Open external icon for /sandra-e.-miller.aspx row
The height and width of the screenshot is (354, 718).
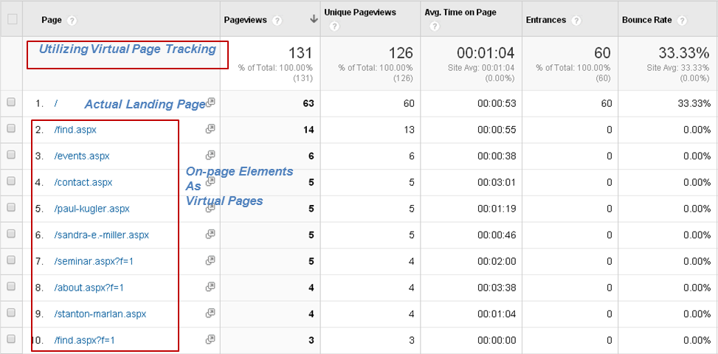click(x=210, y=235)
